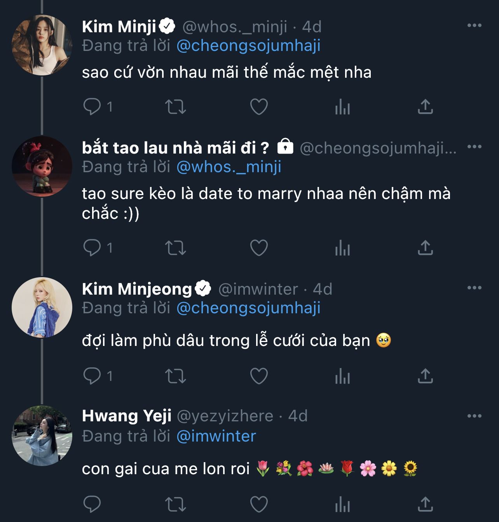Reply to Kim Minjeong's tweet
The height and width of the screenshot is (522, 499).
92,376
